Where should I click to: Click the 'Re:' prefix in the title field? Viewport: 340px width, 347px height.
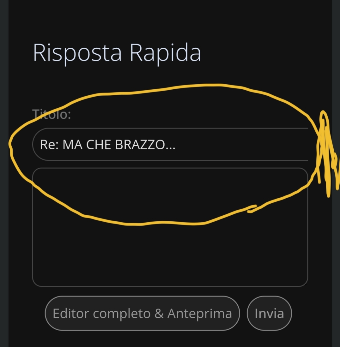(x=49, y=145)
